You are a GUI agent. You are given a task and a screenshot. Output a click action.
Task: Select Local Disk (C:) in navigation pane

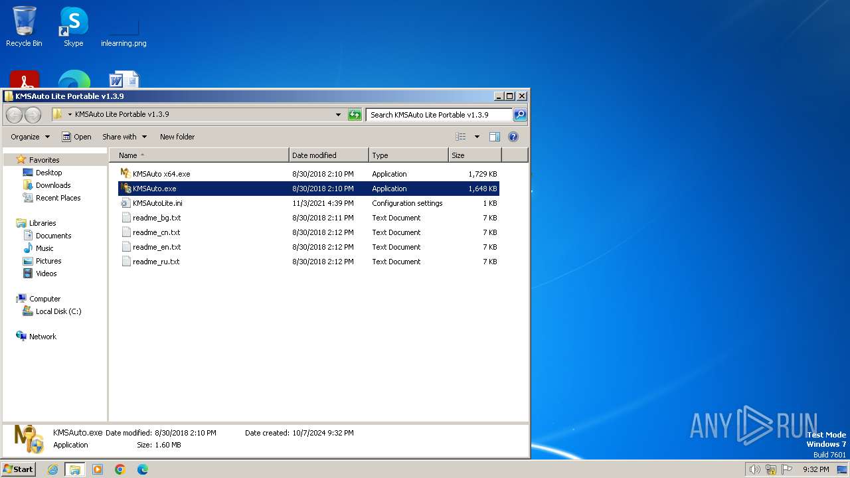coord(58,311)
